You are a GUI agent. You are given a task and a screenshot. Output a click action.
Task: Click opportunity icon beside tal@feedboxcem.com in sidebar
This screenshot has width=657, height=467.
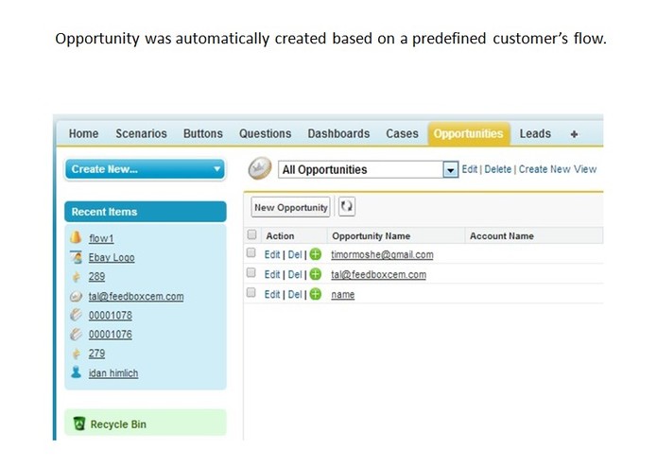coord(76,296)
